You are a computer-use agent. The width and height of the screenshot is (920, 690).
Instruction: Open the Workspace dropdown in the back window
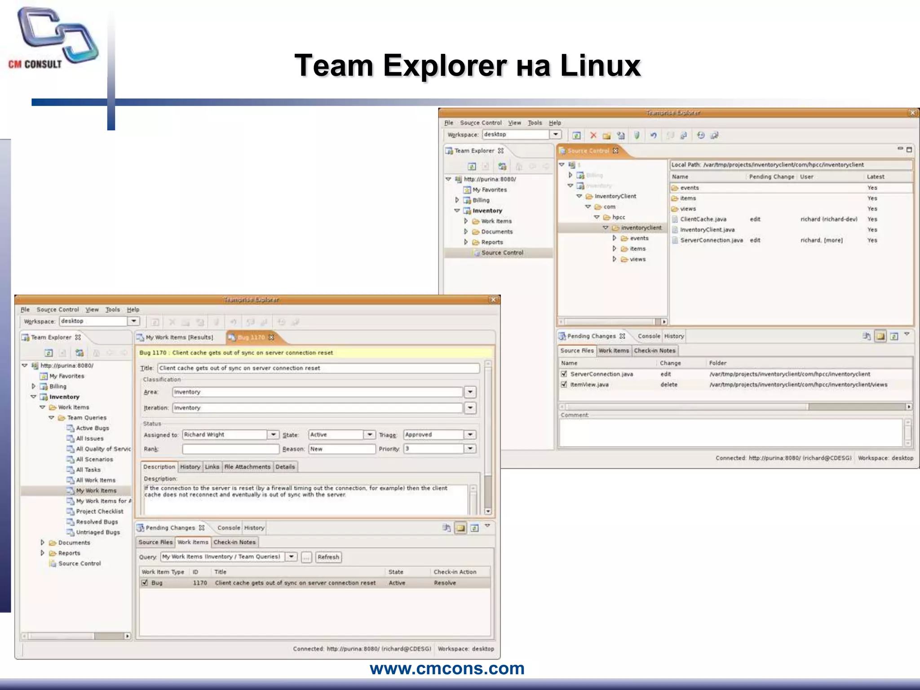tap(556, 134)
